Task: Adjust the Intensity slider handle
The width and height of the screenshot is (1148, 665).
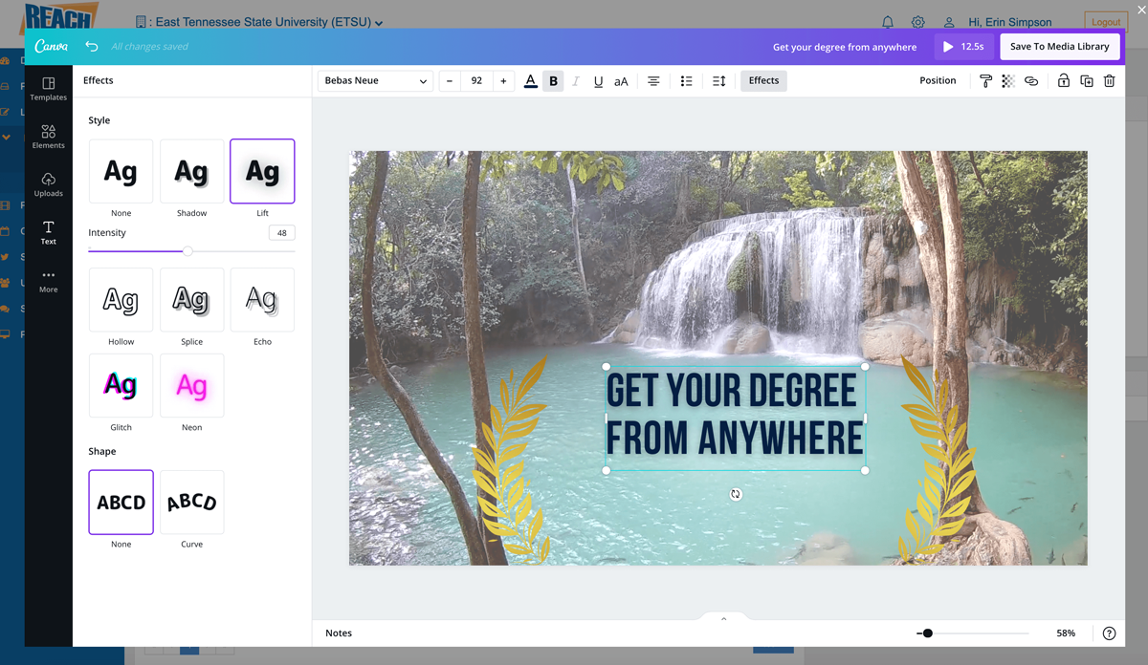Action: click(x=188, y=251)
